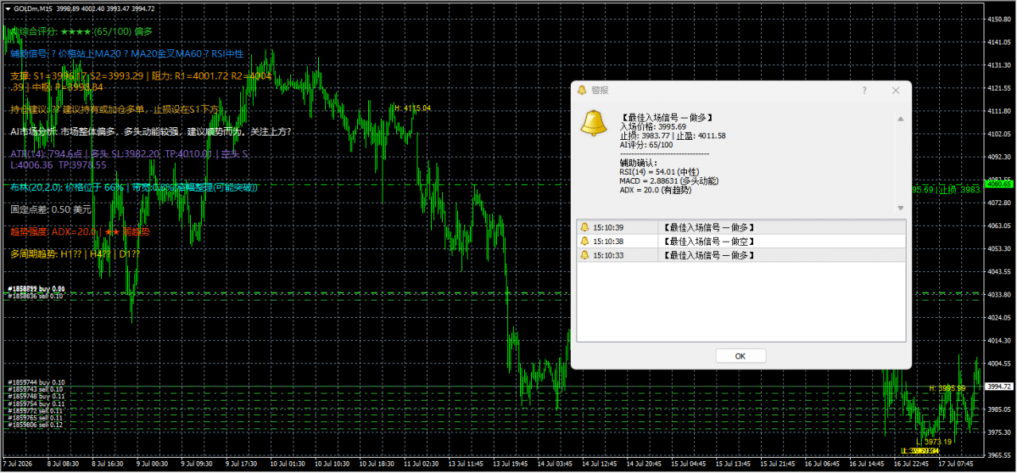Click the 持仓建议 chart label
The width and height of the screenshot is (1017, 473).
coord(115,109)
